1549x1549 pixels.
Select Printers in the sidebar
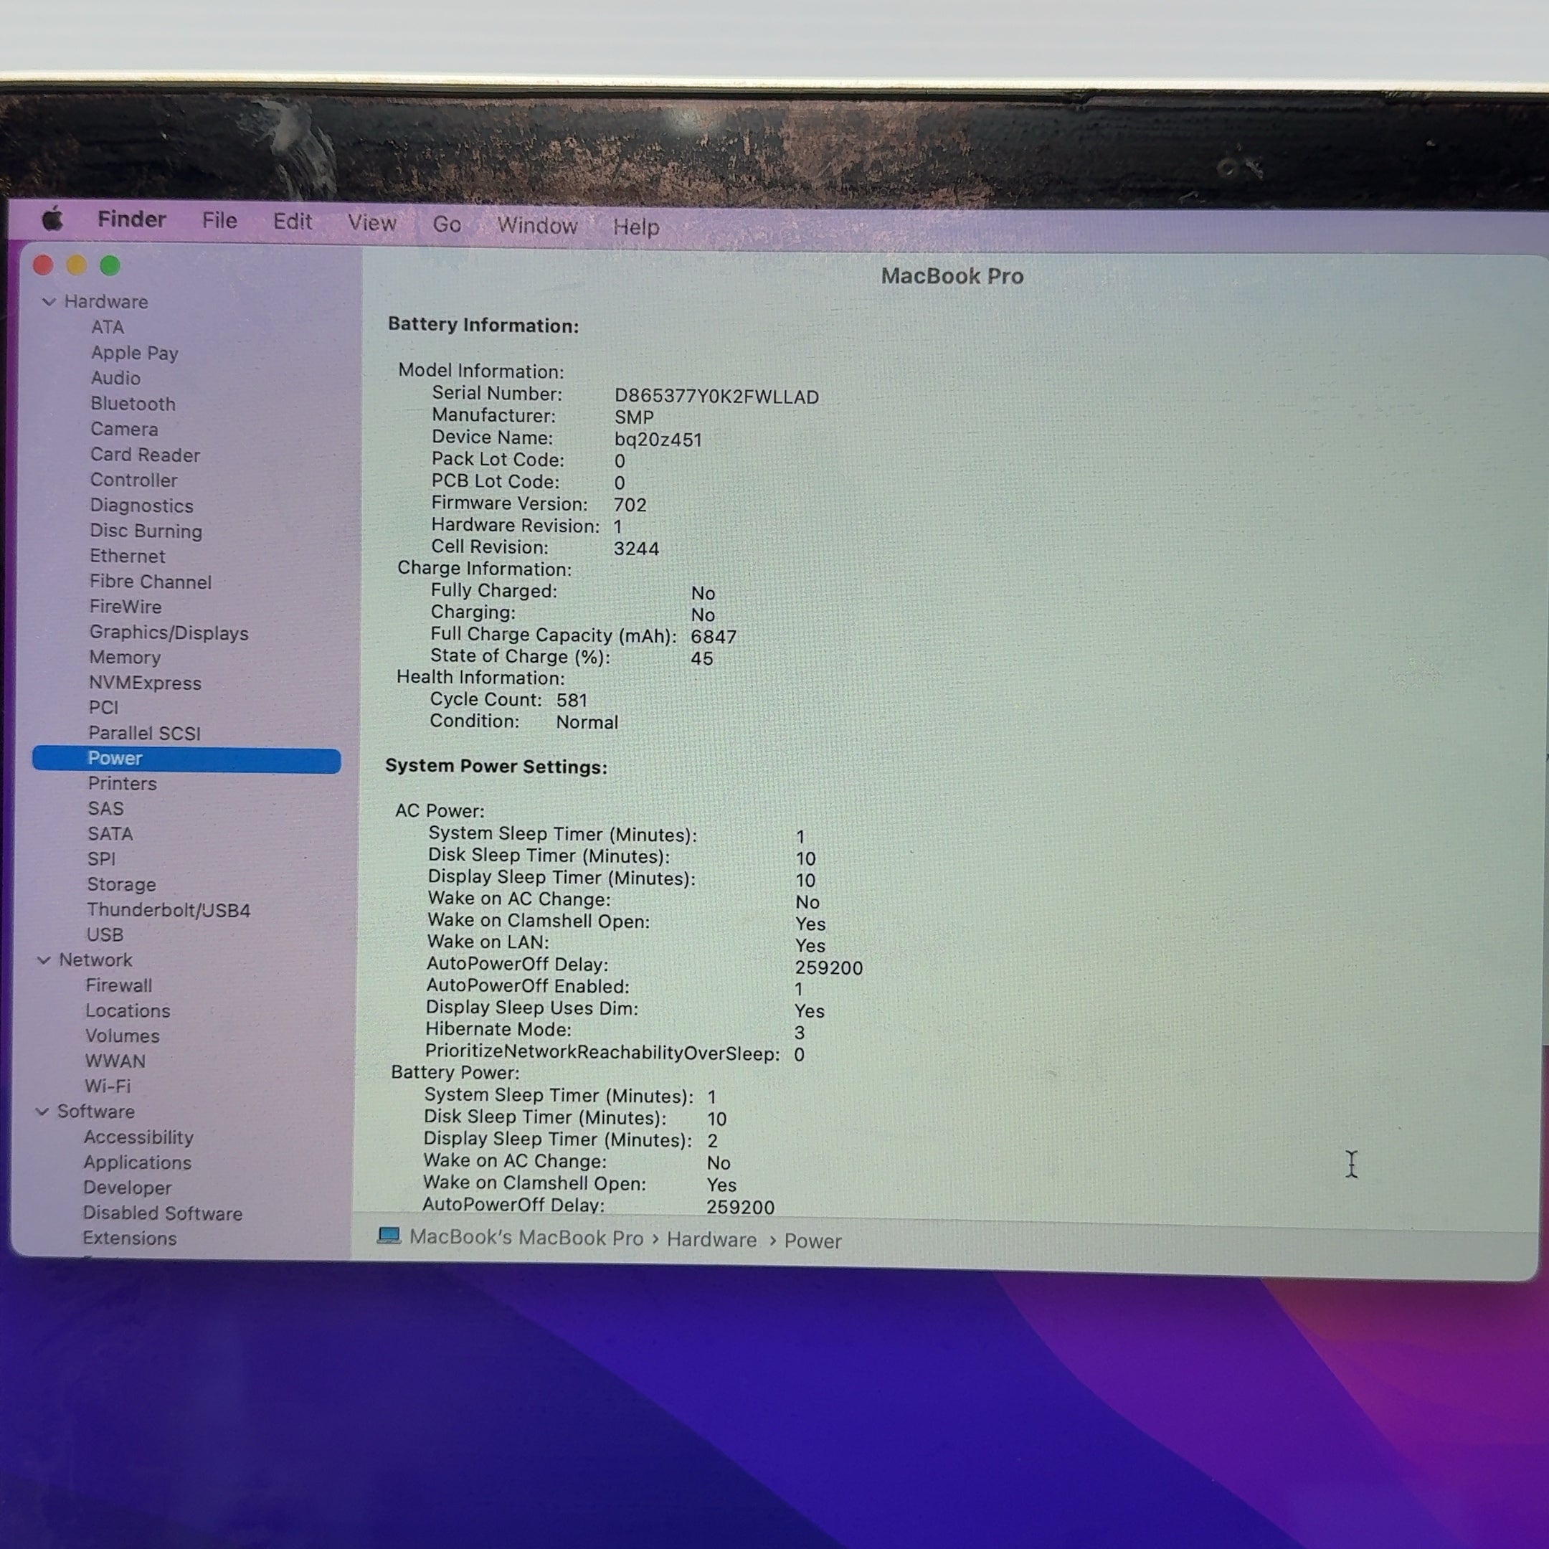pyautogui.click(x=123, y=783)
